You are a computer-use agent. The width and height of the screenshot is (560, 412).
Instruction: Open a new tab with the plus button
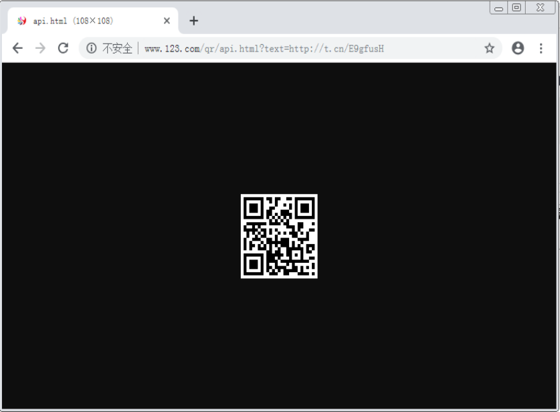pos(193,20)
